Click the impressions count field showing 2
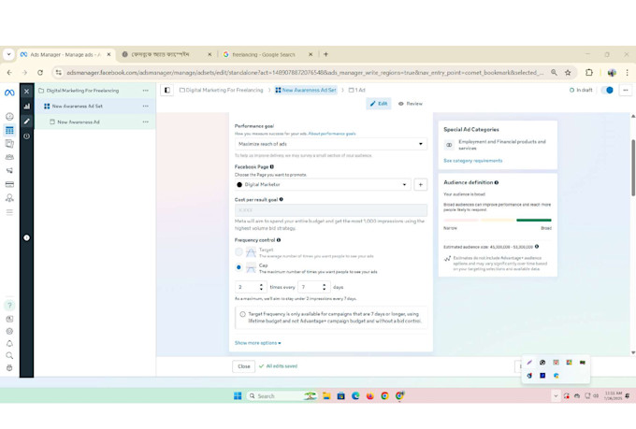Viewport: 636px width, 429px height. [251, 287]
